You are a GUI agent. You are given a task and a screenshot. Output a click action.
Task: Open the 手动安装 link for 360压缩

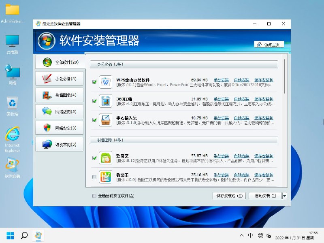click(221, 99)
